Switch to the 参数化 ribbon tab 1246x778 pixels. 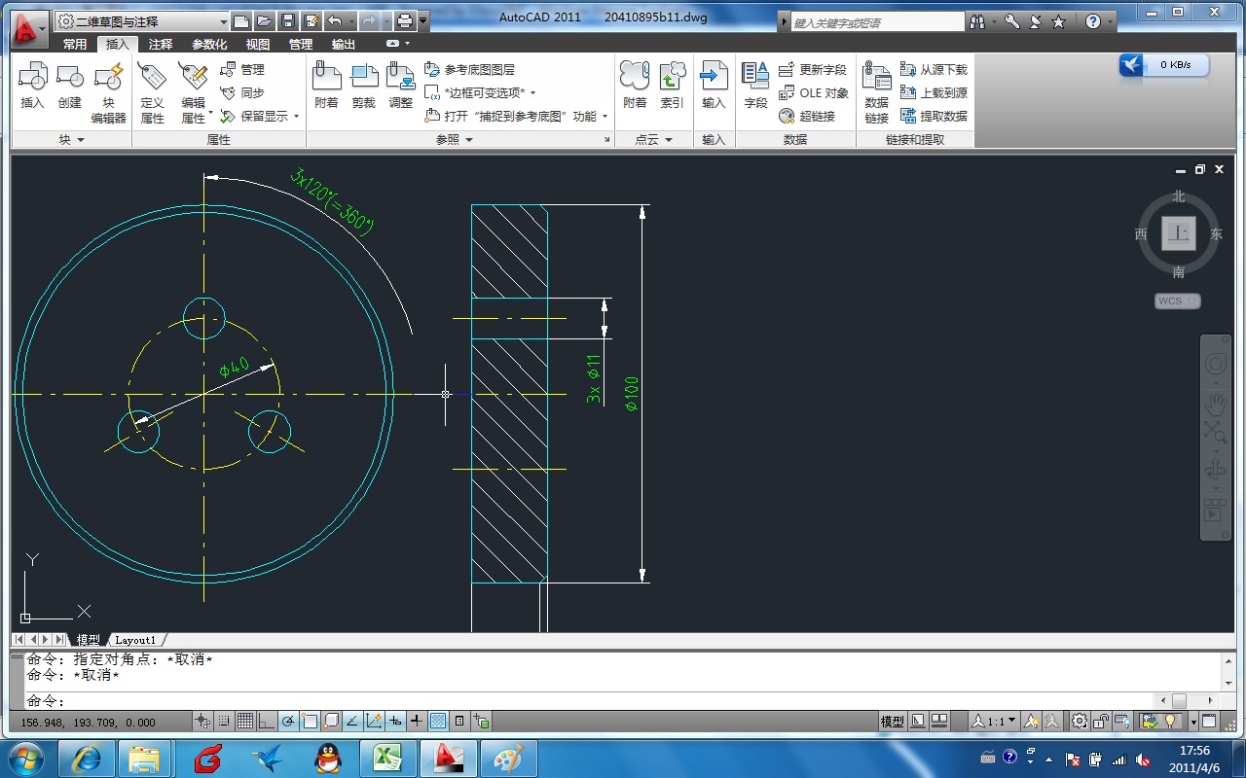point(209,44)
